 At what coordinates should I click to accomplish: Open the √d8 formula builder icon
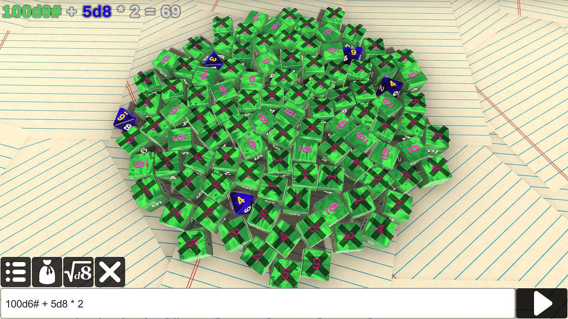(x=78, y=272)
